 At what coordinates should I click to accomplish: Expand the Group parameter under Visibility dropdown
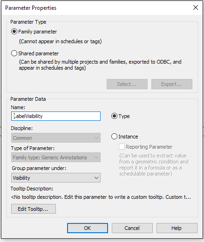point(56,178)
